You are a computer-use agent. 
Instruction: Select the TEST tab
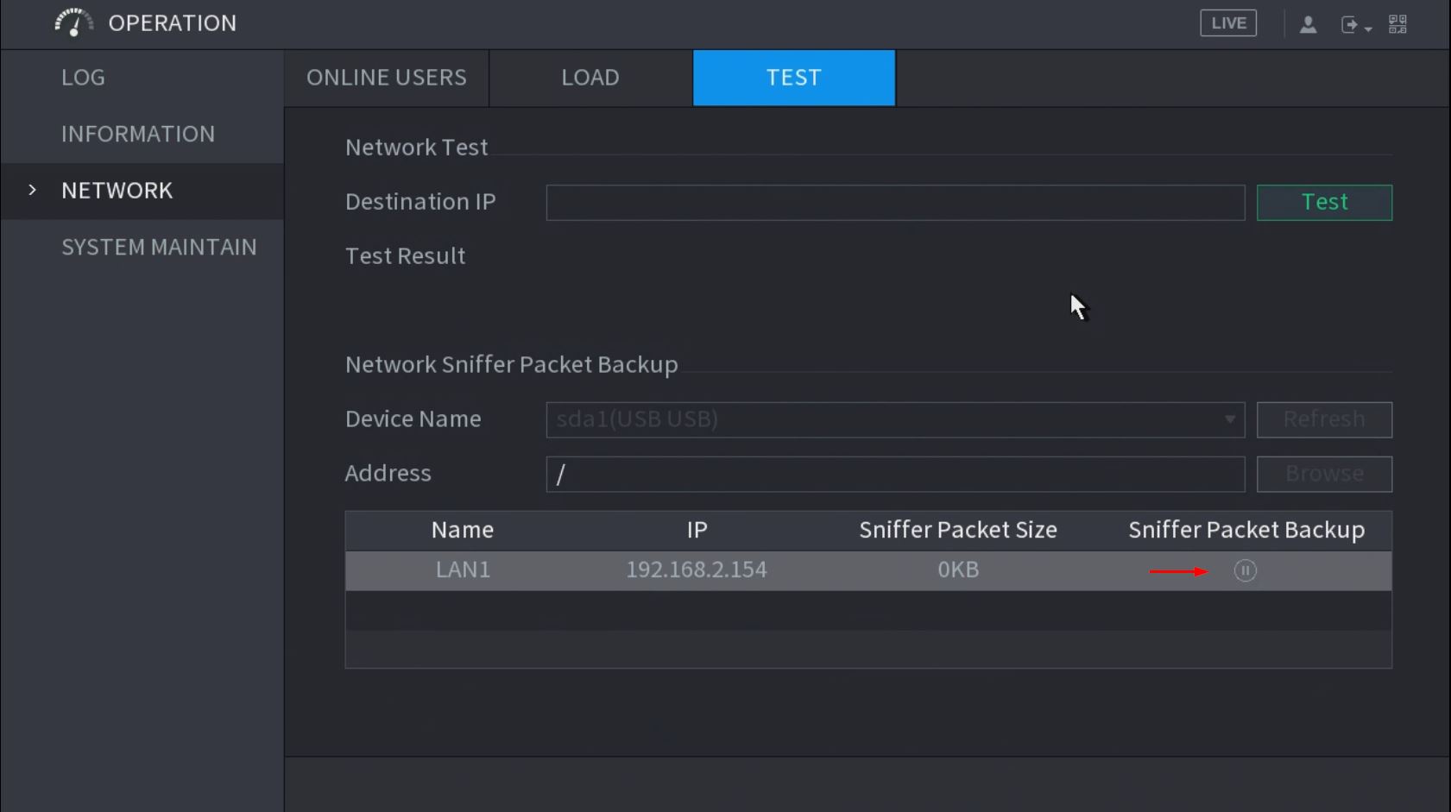793,78
